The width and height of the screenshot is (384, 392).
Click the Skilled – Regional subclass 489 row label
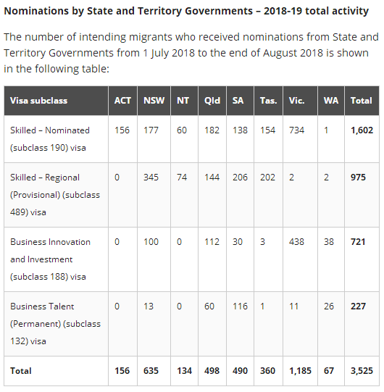pyautogui.click(x=56, y=195)
